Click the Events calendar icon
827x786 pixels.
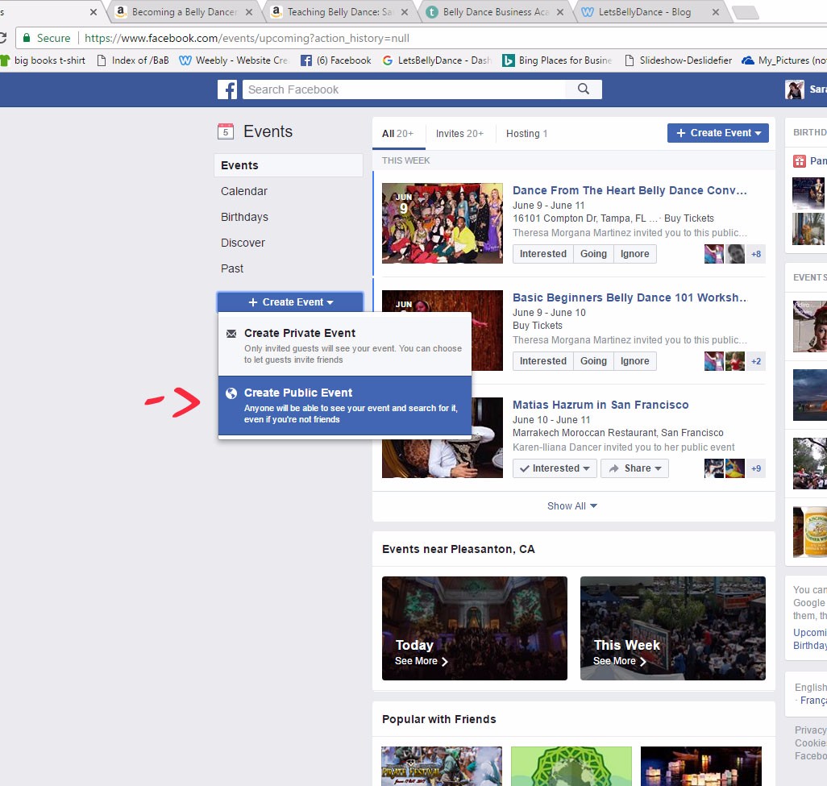click(226, 131)
